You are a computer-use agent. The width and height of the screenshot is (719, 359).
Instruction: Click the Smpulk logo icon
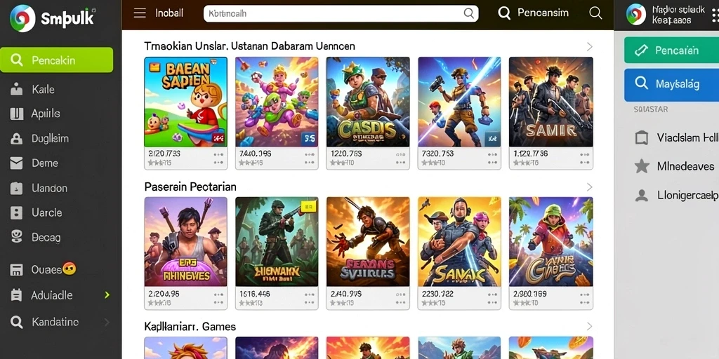(22, 18)
